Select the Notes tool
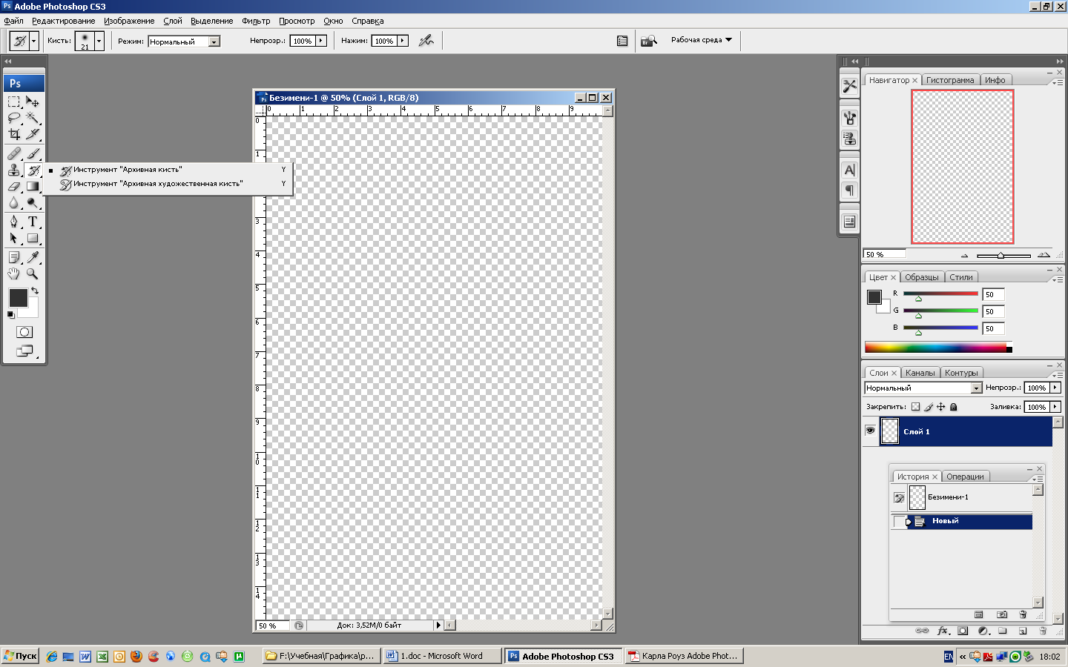Viewport: 1068px width, 667px height. 14,257
